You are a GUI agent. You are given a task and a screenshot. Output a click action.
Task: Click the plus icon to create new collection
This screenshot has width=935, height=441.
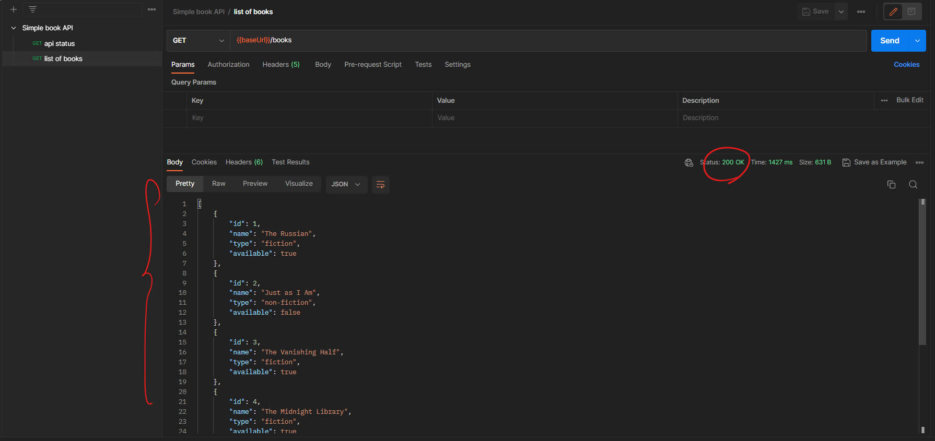coord(14,9)
